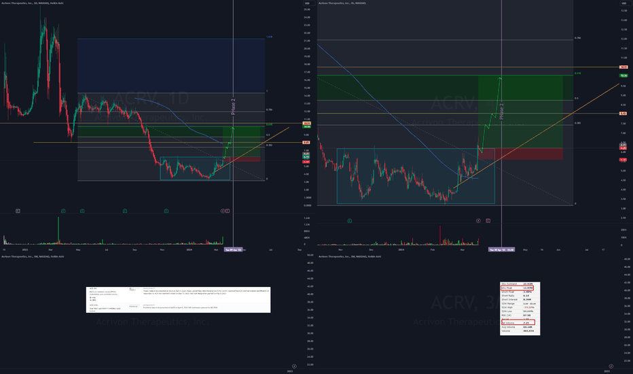Screen dimensions: 633x374
Task: Click the green earnings marker on 4h chart
Action: click(350, 221)
